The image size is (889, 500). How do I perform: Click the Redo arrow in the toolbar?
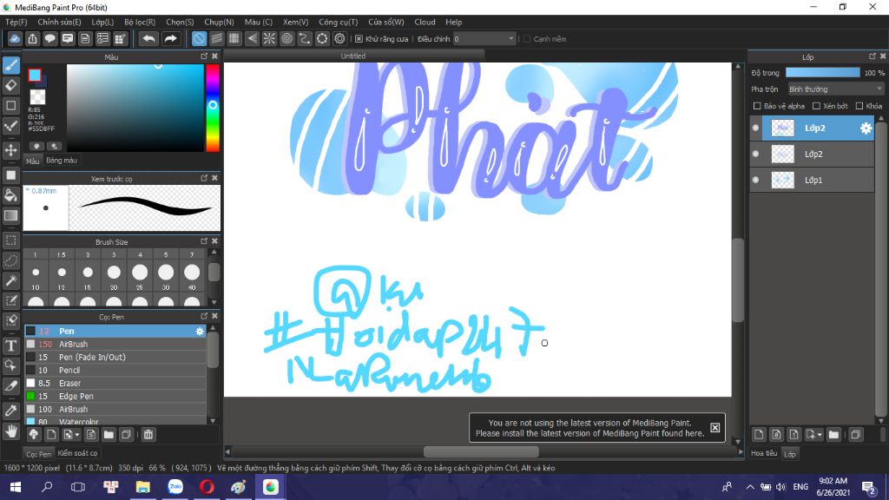click(170, 38)
